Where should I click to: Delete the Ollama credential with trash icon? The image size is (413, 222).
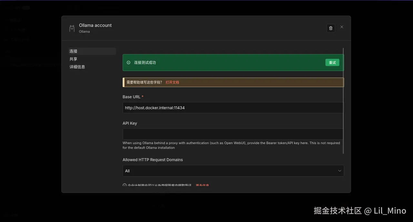pyautogui.click(x=331, y=28)
